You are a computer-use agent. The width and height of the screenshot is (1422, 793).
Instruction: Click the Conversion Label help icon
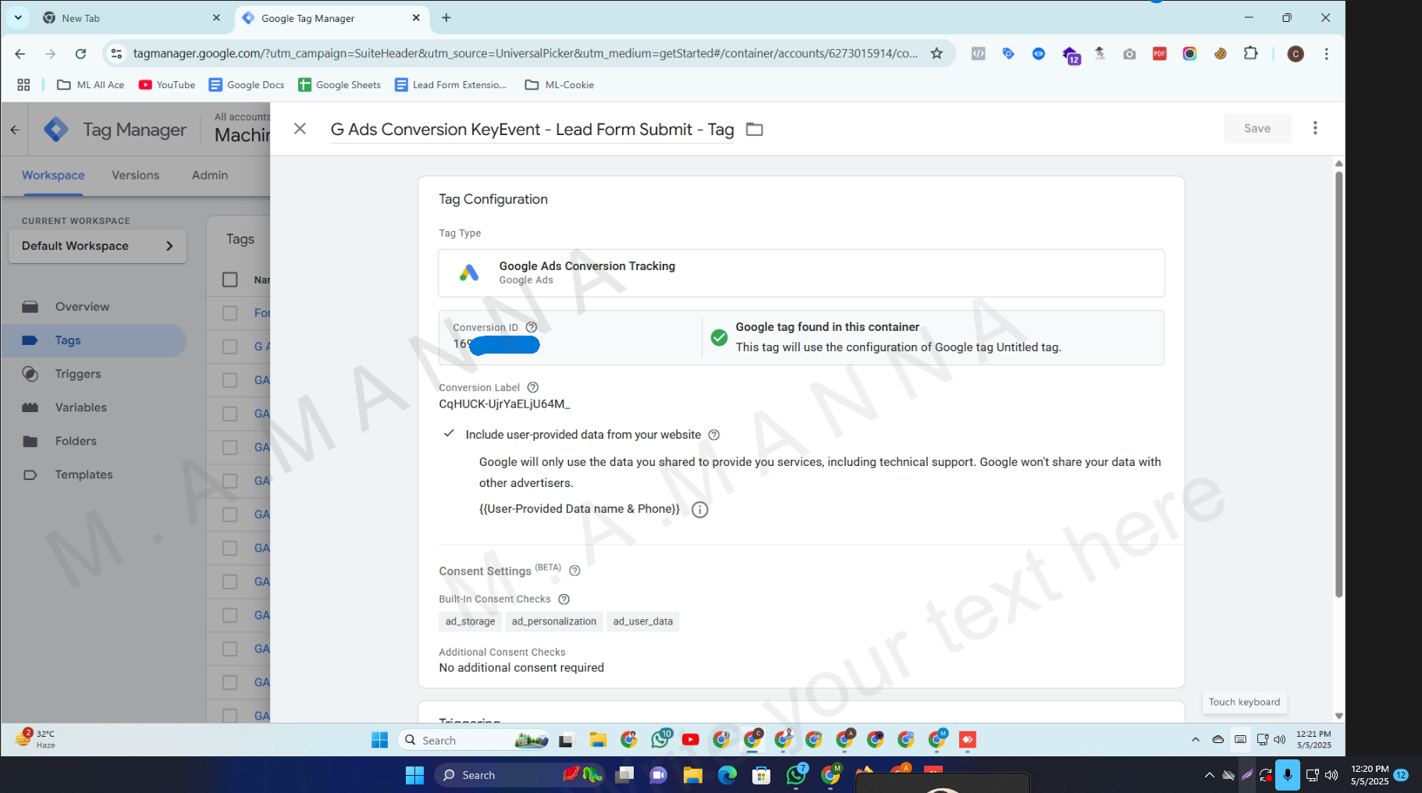[x=533, y=387]
